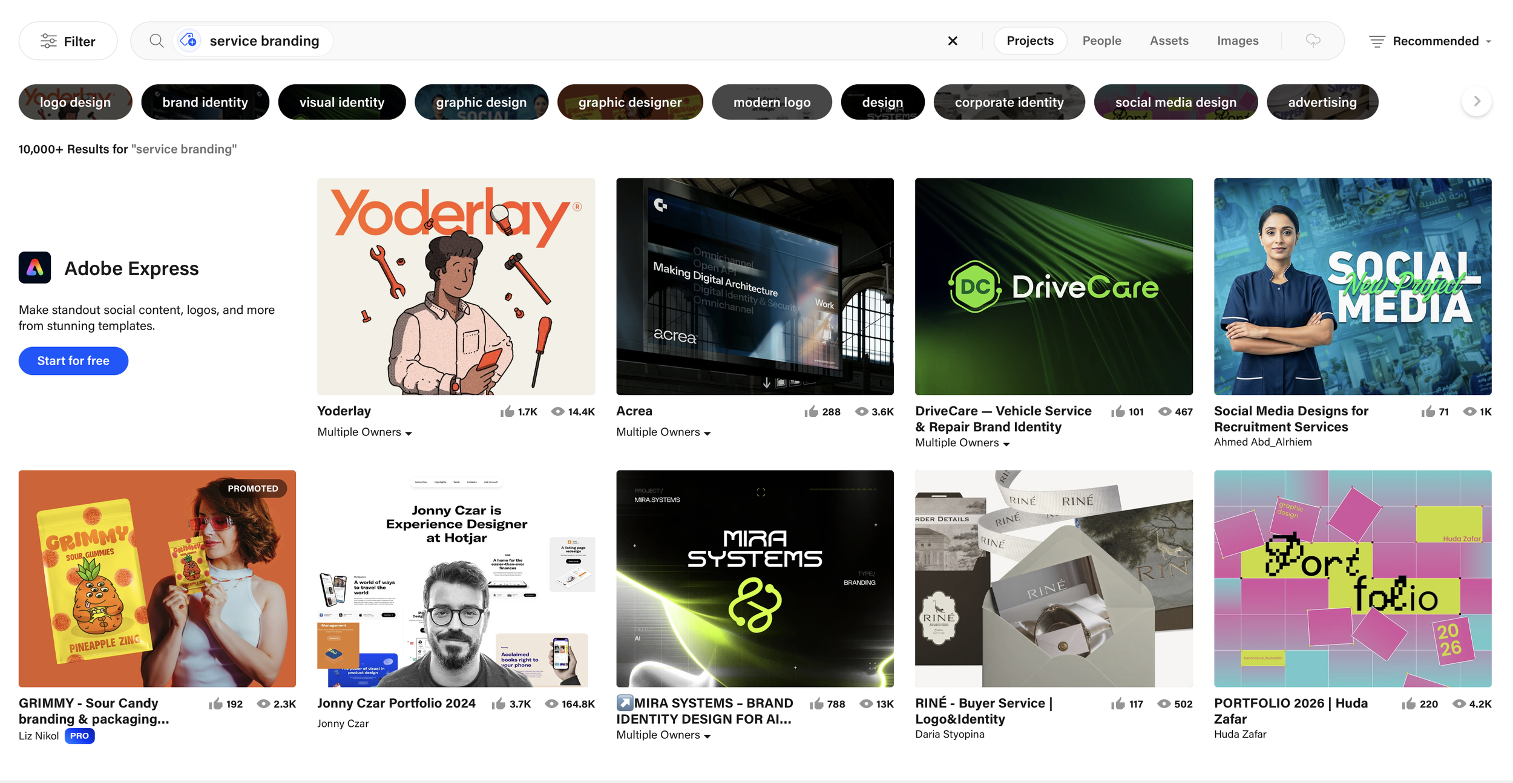Open the Jonny Czar portfolio thumbnail
1513x783 pixels.
point(456,579)
